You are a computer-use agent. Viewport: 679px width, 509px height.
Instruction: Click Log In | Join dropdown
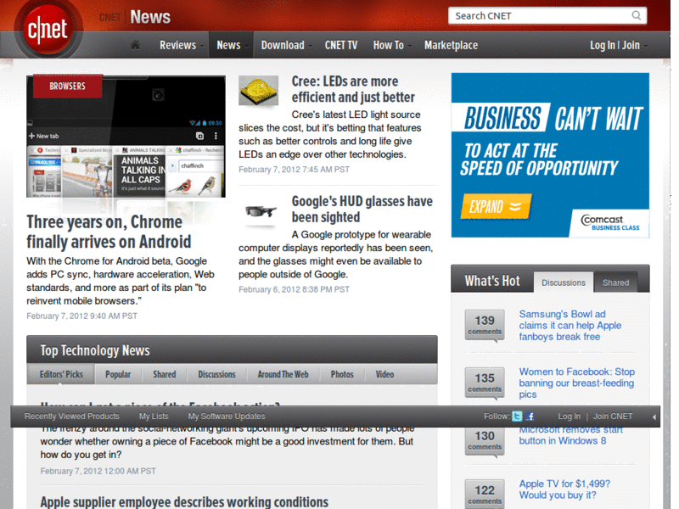618,45
